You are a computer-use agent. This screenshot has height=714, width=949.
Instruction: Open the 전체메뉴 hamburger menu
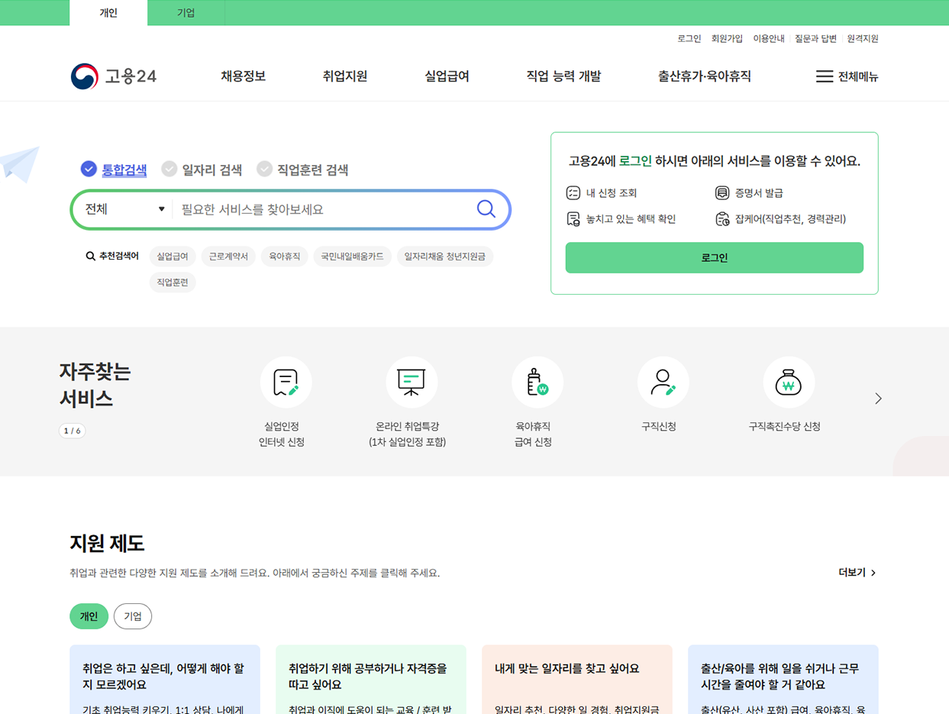(847, 76)
